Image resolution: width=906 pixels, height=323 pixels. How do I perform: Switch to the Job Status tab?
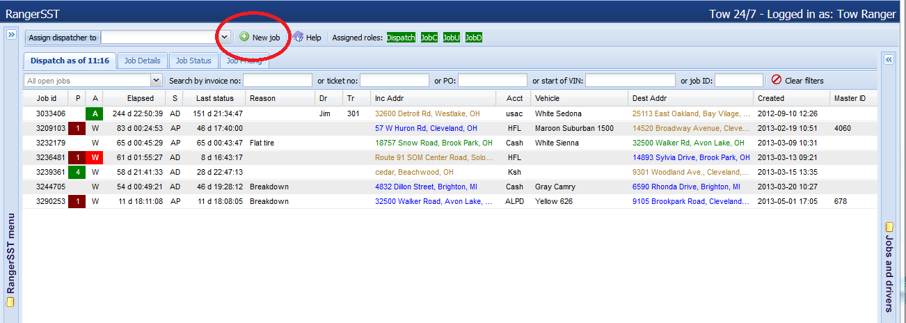193,61
